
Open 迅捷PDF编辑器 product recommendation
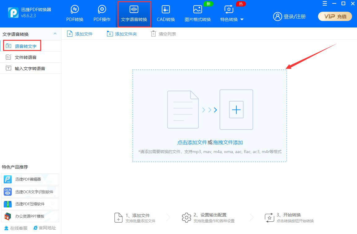coord(30,179)
